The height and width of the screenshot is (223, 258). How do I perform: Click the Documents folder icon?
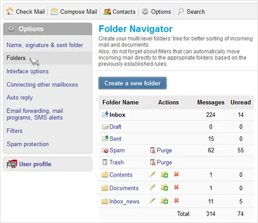(x=105, y=188)
